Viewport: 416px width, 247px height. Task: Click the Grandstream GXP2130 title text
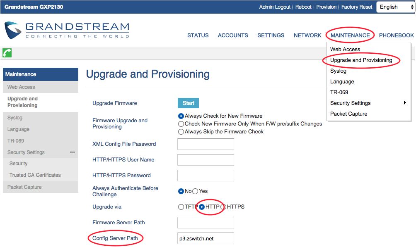34,7
